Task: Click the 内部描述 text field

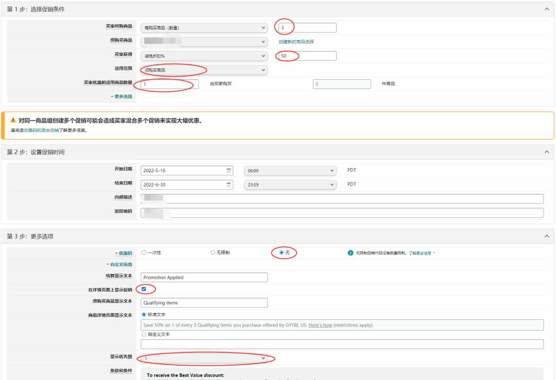Action: pyautogui.click(x=342, y=198)
